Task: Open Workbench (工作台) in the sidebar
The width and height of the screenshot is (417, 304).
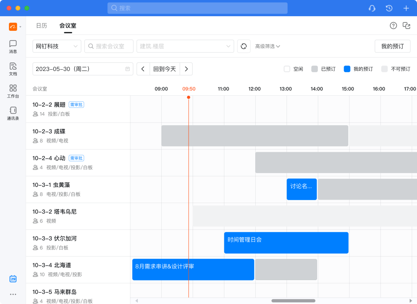Action: pos(13,91)
